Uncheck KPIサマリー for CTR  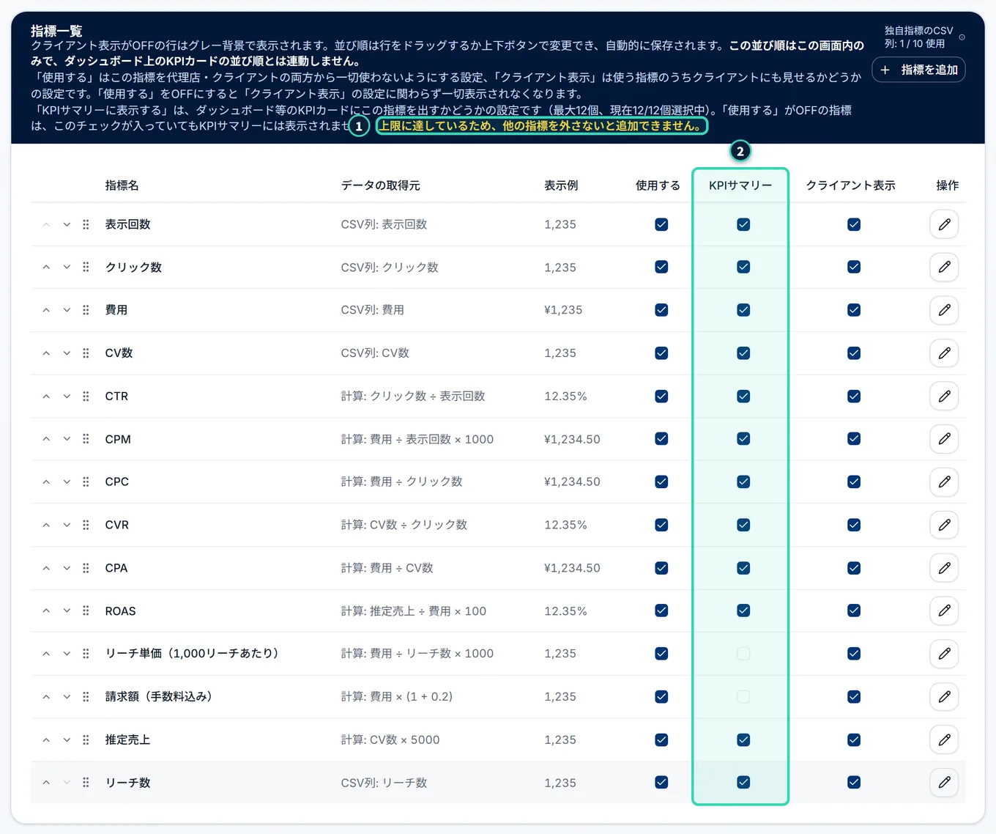743,396
